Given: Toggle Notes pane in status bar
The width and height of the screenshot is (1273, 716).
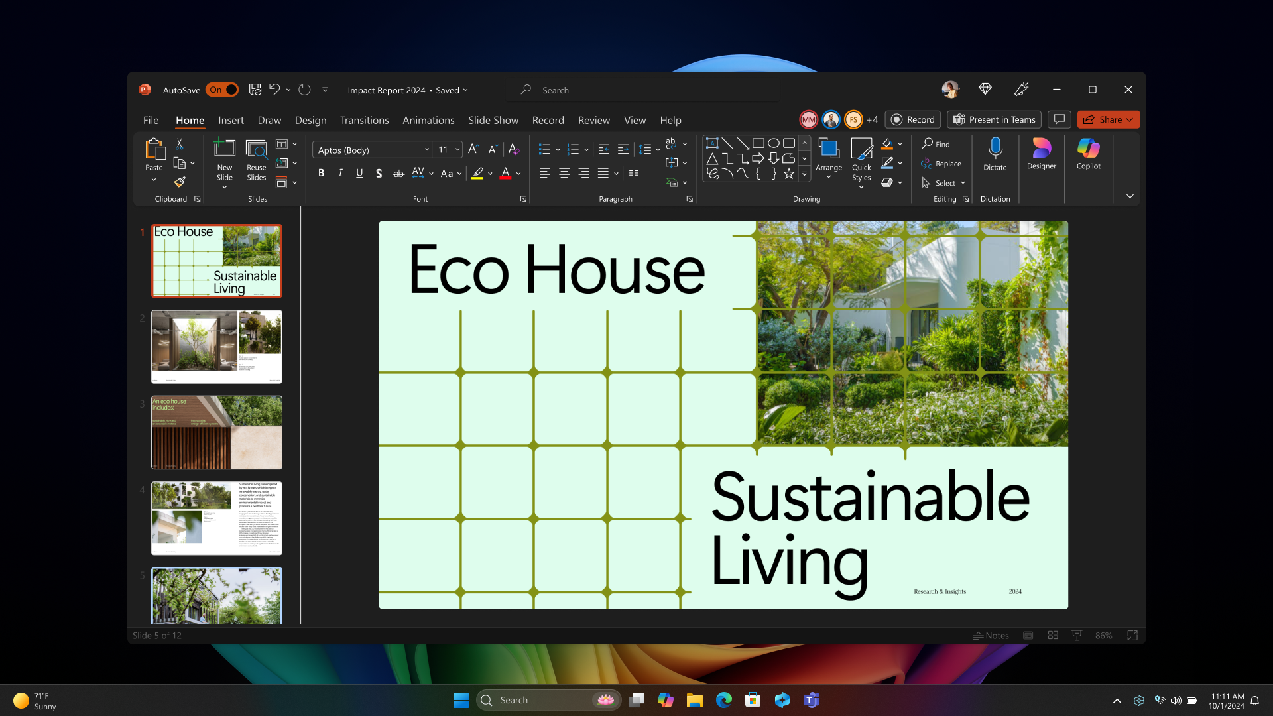Looking at the screenshot, I should click(x=991, y=635).
